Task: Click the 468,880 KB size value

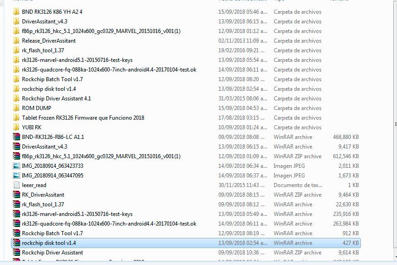Action: coord(346,137)
